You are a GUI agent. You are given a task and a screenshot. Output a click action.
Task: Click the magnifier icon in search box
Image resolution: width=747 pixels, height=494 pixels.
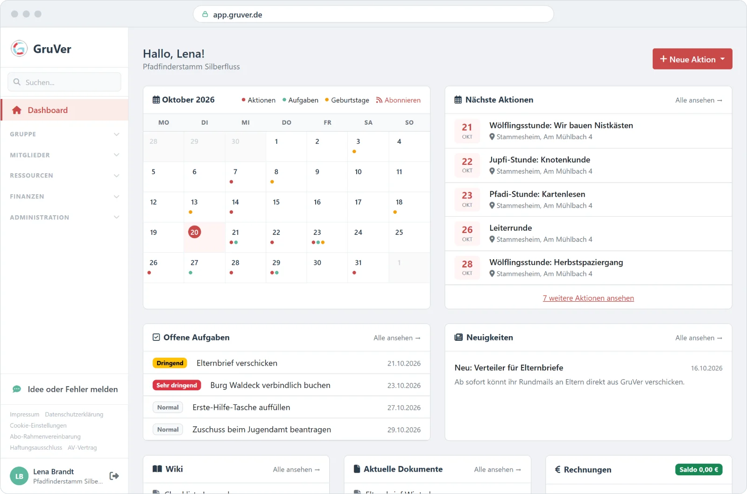point(17,82)
